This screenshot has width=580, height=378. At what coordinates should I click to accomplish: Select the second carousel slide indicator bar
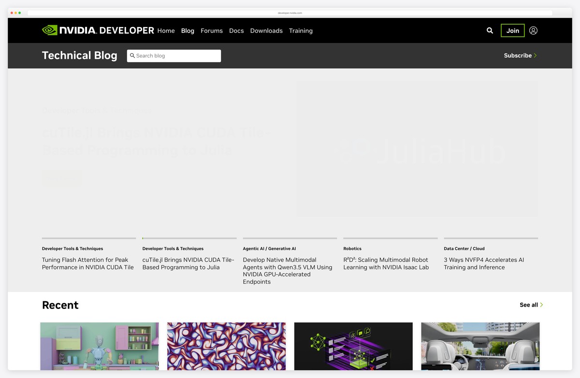click(x=189, y=238)
